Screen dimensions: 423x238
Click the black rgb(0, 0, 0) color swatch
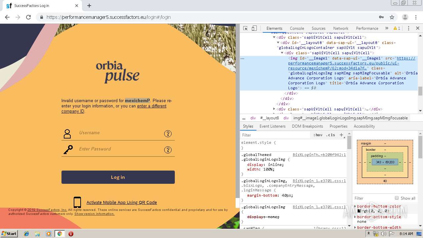(x=359, y=211)
